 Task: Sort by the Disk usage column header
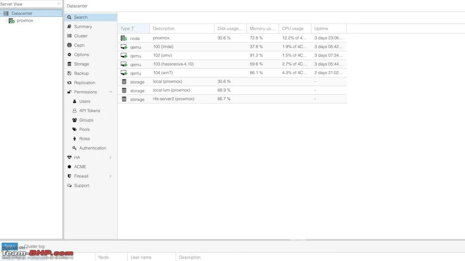pos(231,29)
